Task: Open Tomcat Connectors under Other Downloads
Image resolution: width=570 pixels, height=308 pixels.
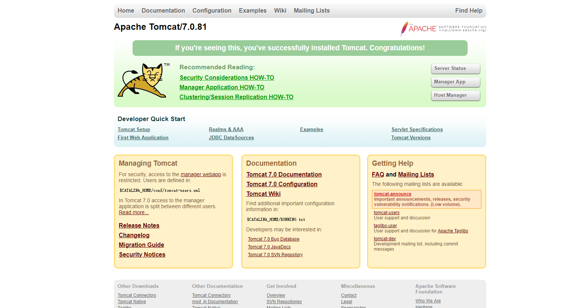Action: pyautogui.click(x=137, y=295)
